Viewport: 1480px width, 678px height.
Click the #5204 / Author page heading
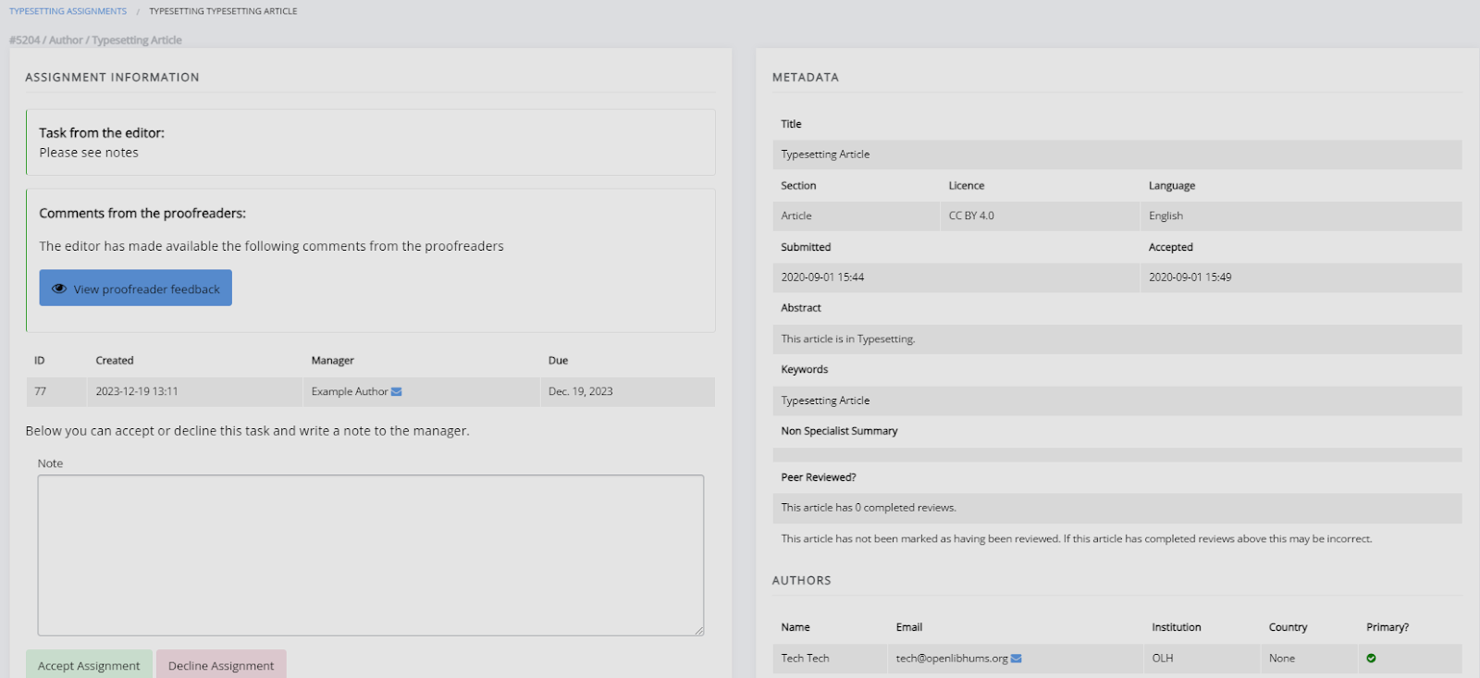pos(95,40)
